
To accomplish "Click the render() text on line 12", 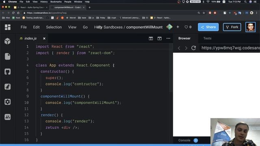I will pos(50,115).
